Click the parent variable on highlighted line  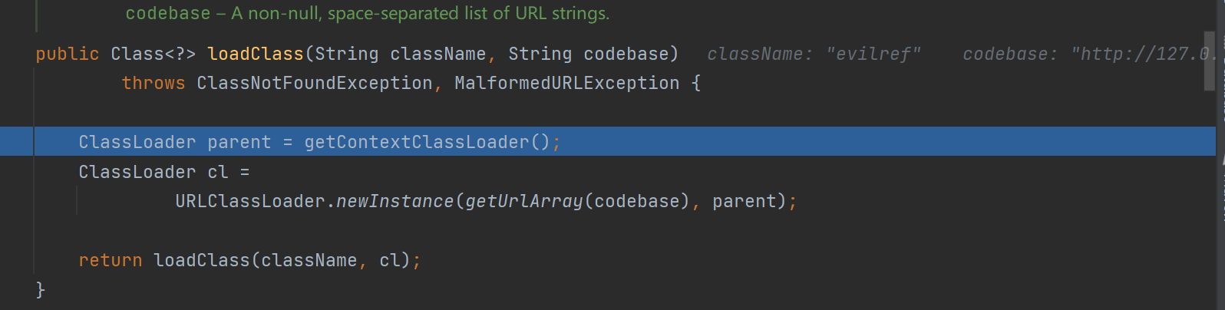tap(239, 142)
